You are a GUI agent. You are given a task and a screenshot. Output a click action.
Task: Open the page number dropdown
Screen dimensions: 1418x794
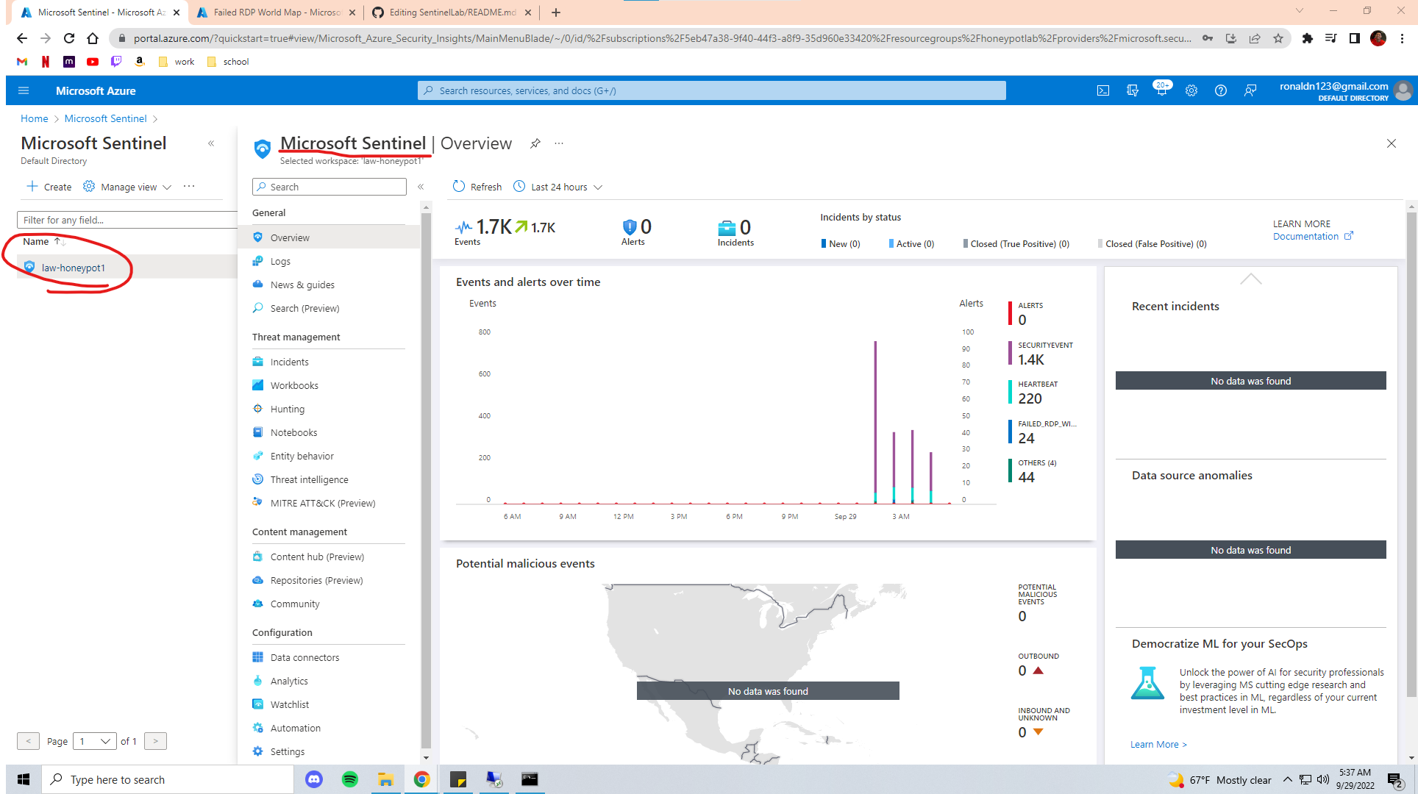[95, 741]
